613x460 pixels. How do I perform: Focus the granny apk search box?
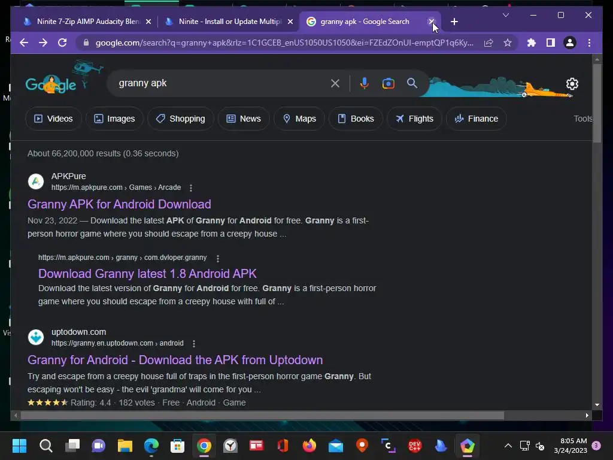[x=221, y=83]
